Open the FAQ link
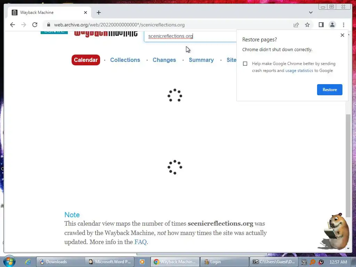 tap(140, 242)
